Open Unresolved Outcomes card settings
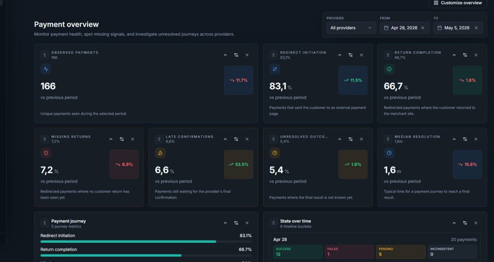494x262 pixels. point(351,139)
